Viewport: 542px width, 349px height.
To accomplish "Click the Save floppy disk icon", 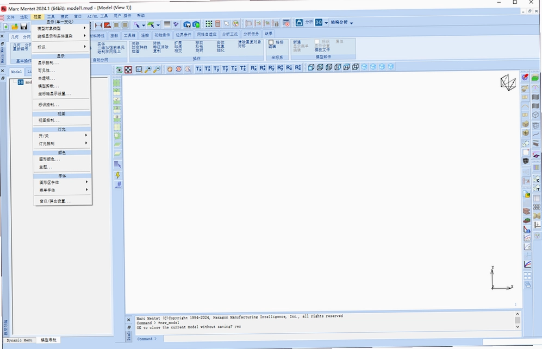I will point(23,27).
